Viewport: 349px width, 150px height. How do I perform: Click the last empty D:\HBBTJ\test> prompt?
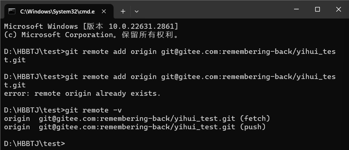(35, 143)
